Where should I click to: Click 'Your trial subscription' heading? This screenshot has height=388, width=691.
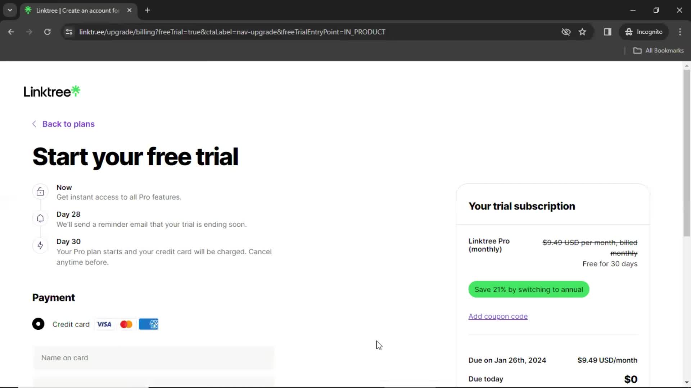click(x=522, y=206)
